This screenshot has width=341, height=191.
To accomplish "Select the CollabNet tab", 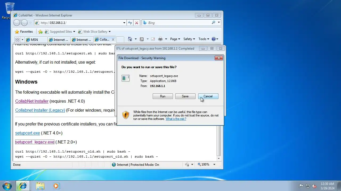I will (x=102, y=40).
